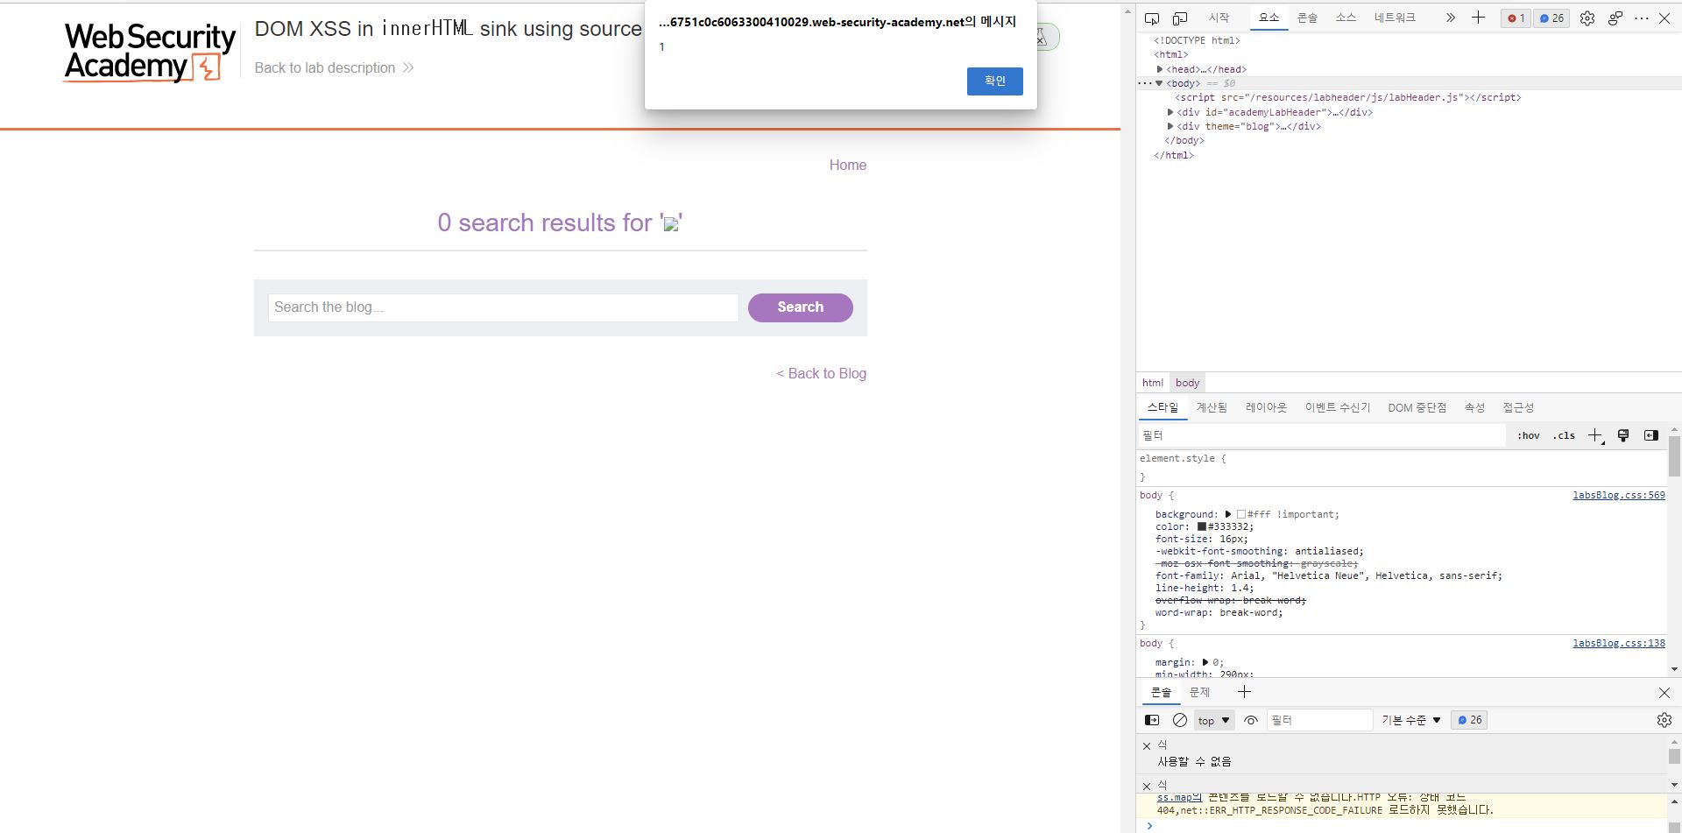The height and width of the screenshot is (833, 1682).
Task: Activate the inspect element picker icon
Action: (x=1152, y=18)
